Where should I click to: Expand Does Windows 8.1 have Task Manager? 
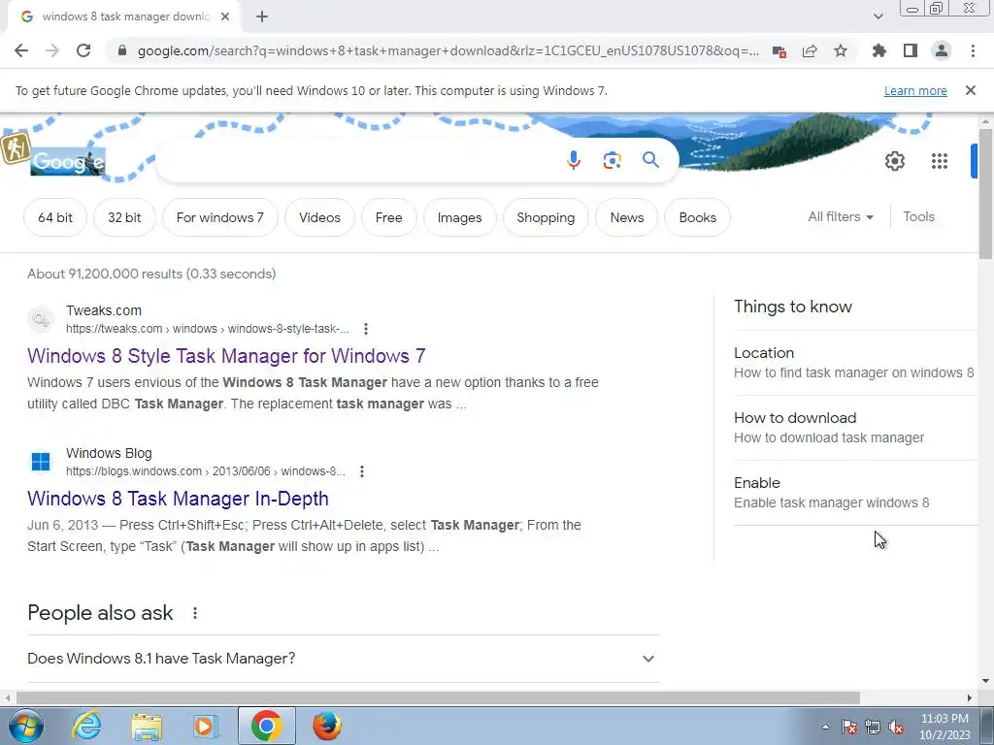344,659
